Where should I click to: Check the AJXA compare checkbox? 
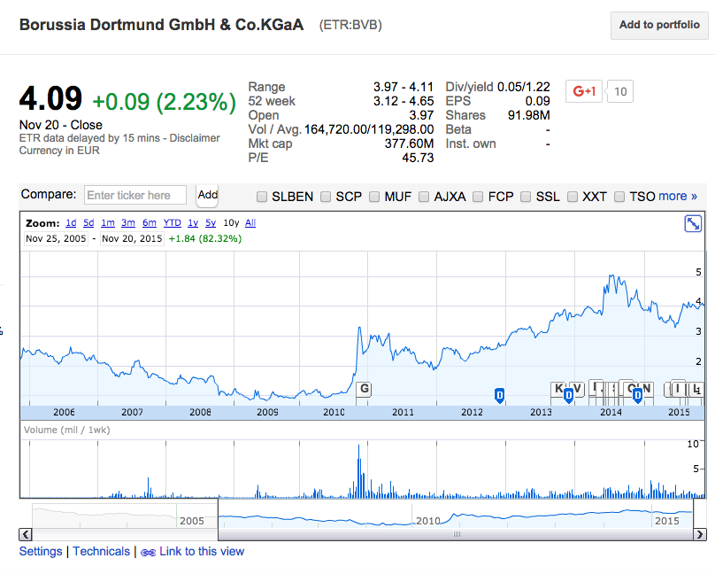(x=424, y=197)
